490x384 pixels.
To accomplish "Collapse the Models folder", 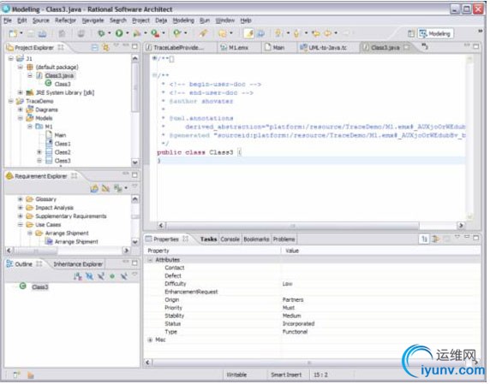I will [21, 118].
